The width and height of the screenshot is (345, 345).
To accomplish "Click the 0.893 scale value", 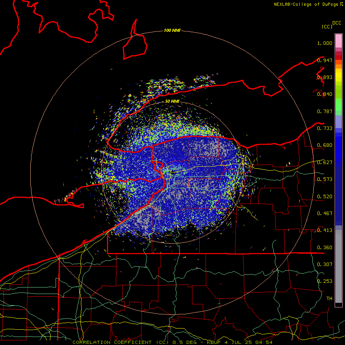I will coord(325,77).
